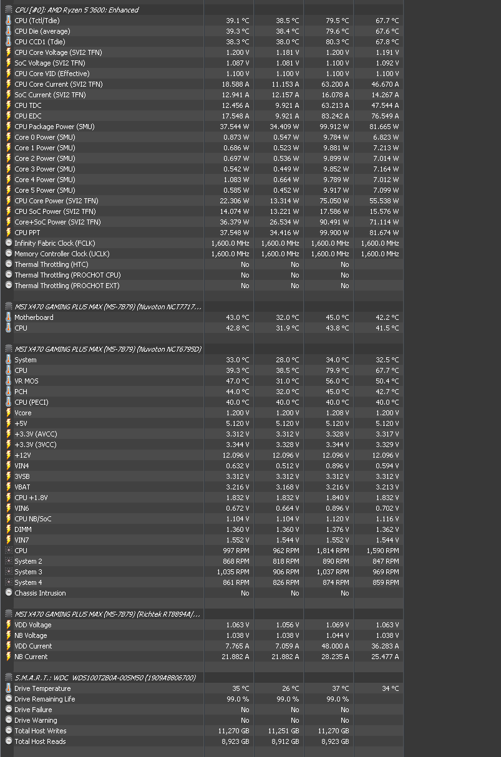
Task: Select the VDD Current row label
Action: pyautogui.click(x=33, y=646)
